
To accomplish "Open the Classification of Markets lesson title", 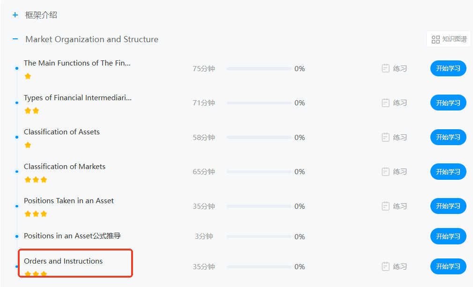I will tap(65, 166).
